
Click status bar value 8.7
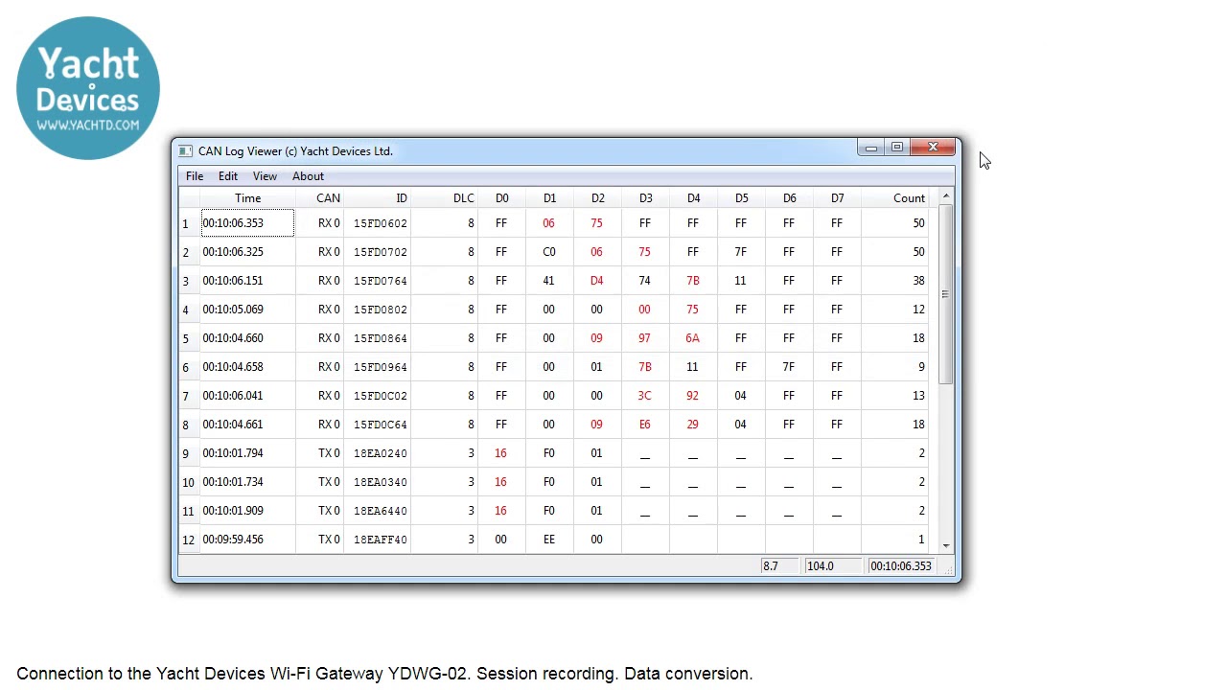point(780,566)
